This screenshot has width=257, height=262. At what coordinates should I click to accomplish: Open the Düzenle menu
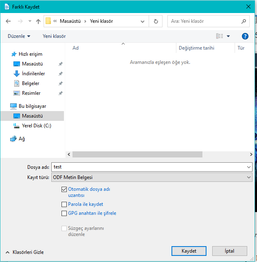[x=19, y=36]
